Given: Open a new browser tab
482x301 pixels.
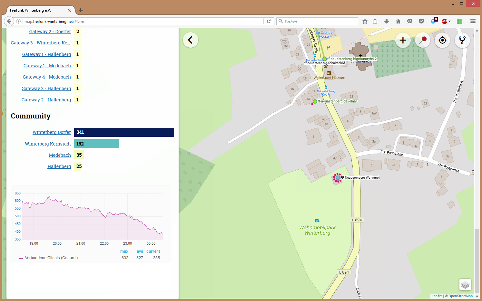Looking at the screenshot, I should (x=81, y=10).
